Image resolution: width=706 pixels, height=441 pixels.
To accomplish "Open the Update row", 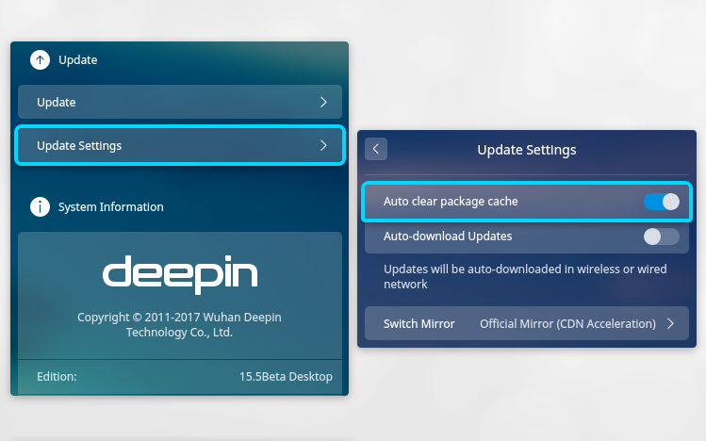I will coord(180,102).
